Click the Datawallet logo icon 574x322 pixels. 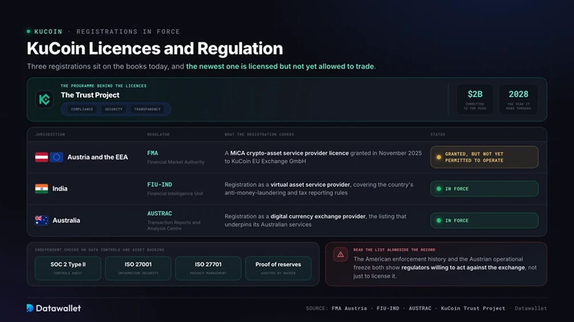pos(30,308)
